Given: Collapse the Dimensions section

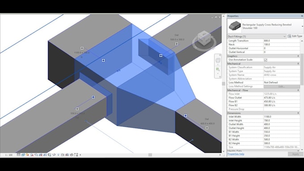Looking at the screenshot, I should (298, 113).
